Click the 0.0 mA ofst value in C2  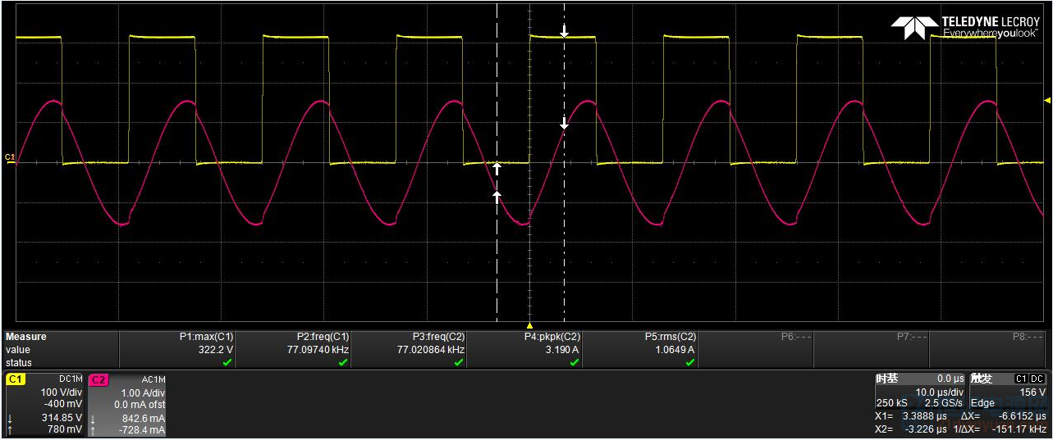pos(140,405)
